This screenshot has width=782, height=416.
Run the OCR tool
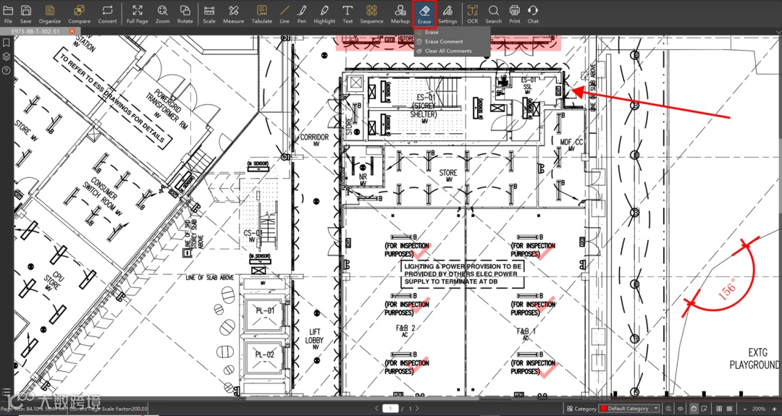[472, 14]
